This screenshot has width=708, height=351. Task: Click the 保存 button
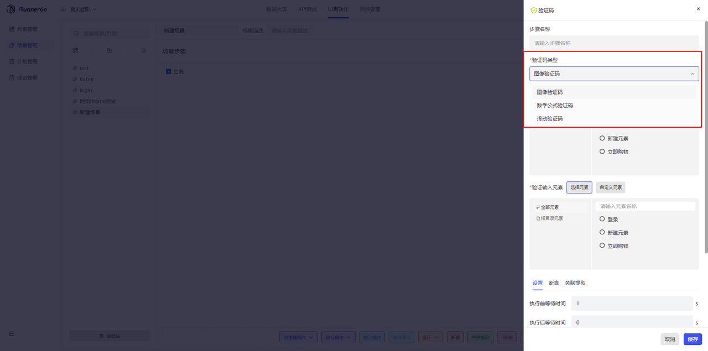[693, 339]
